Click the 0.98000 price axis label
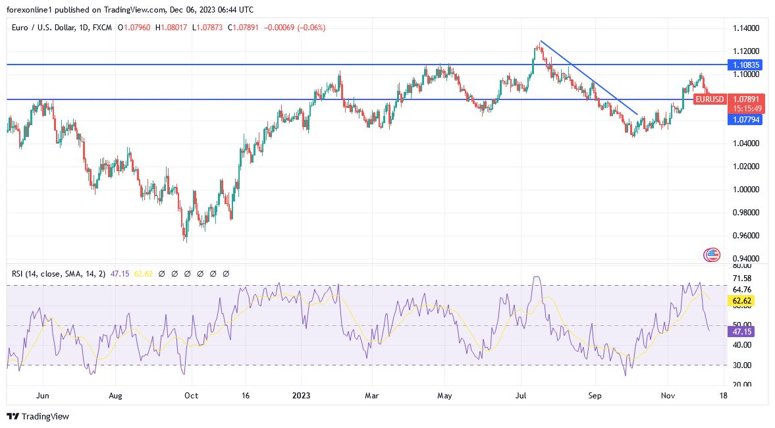The height and width of the screenshot is (428, 775). coord(746,213)
